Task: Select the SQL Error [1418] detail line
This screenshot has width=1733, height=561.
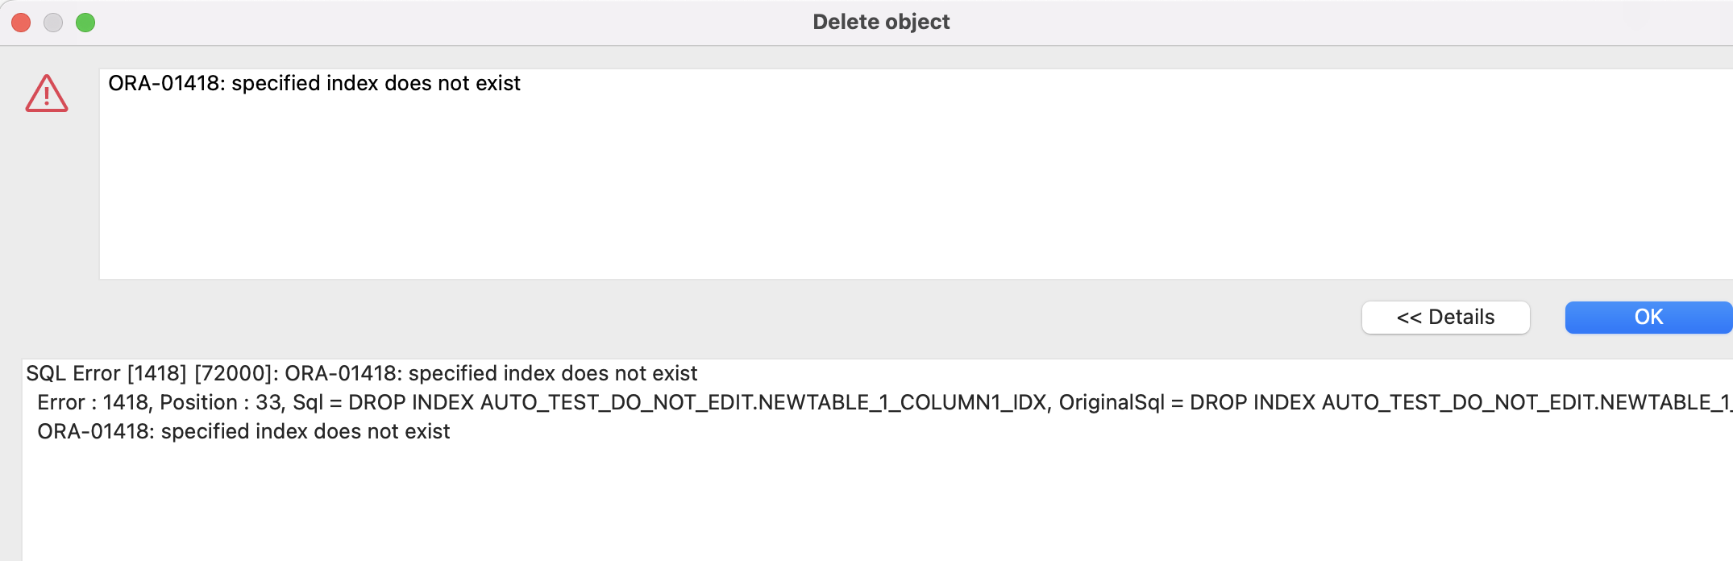Action: (x=360, y=373)
